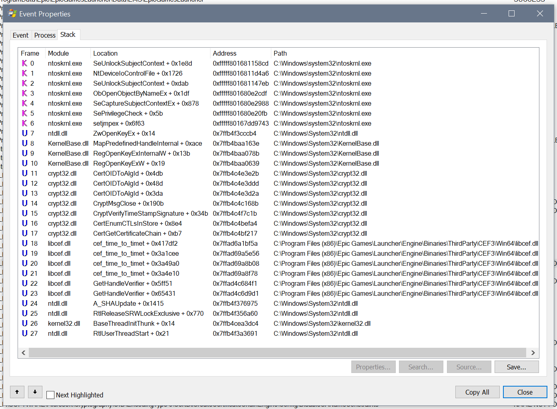Select the Stack tab

click(68, 35)
